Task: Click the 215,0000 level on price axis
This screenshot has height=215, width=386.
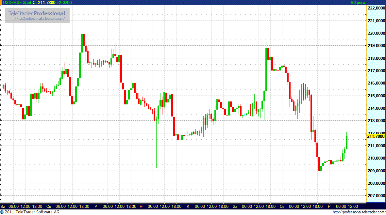Action: pyautogui.click(x=376, y=96)
